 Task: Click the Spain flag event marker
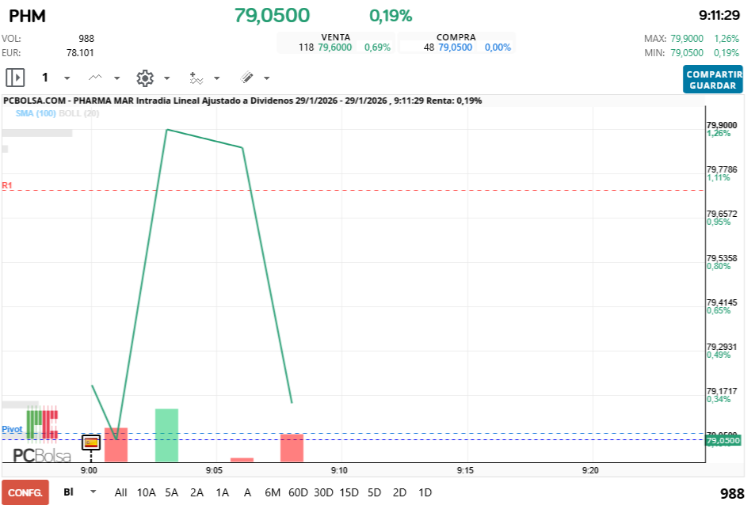(x=91, y=443)
